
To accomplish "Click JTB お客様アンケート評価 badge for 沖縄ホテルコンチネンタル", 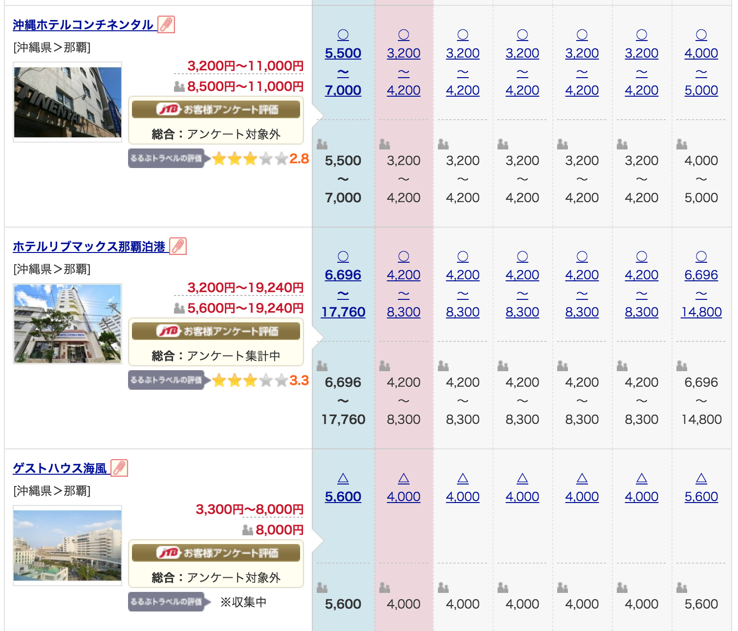I will (x=216, y=109).
